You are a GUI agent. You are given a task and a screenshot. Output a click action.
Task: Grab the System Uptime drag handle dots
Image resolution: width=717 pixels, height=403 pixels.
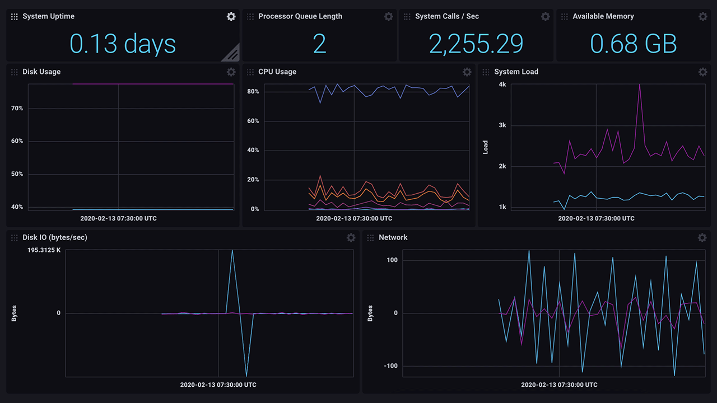tap(15, 17)
